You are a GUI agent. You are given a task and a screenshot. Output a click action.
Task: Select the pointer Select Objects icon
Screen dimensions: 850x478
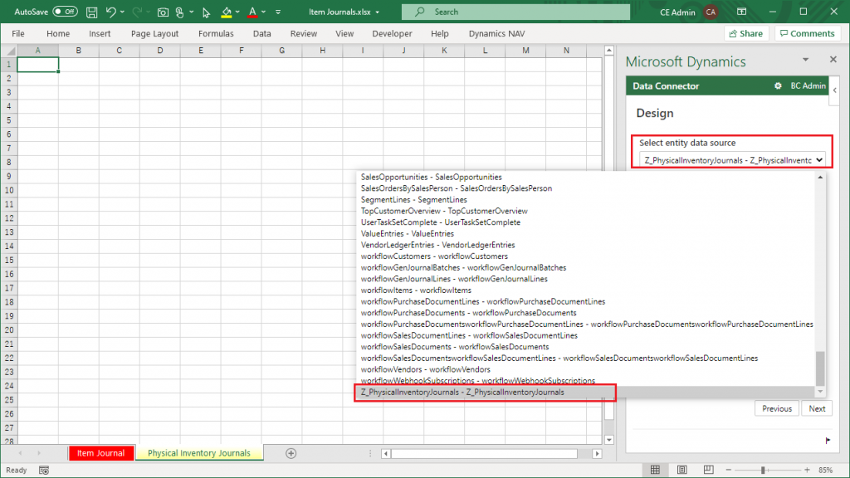click(x=206, y=12)
